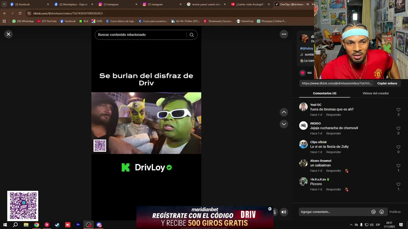Open OBS Studio from the taskbar

89,225
